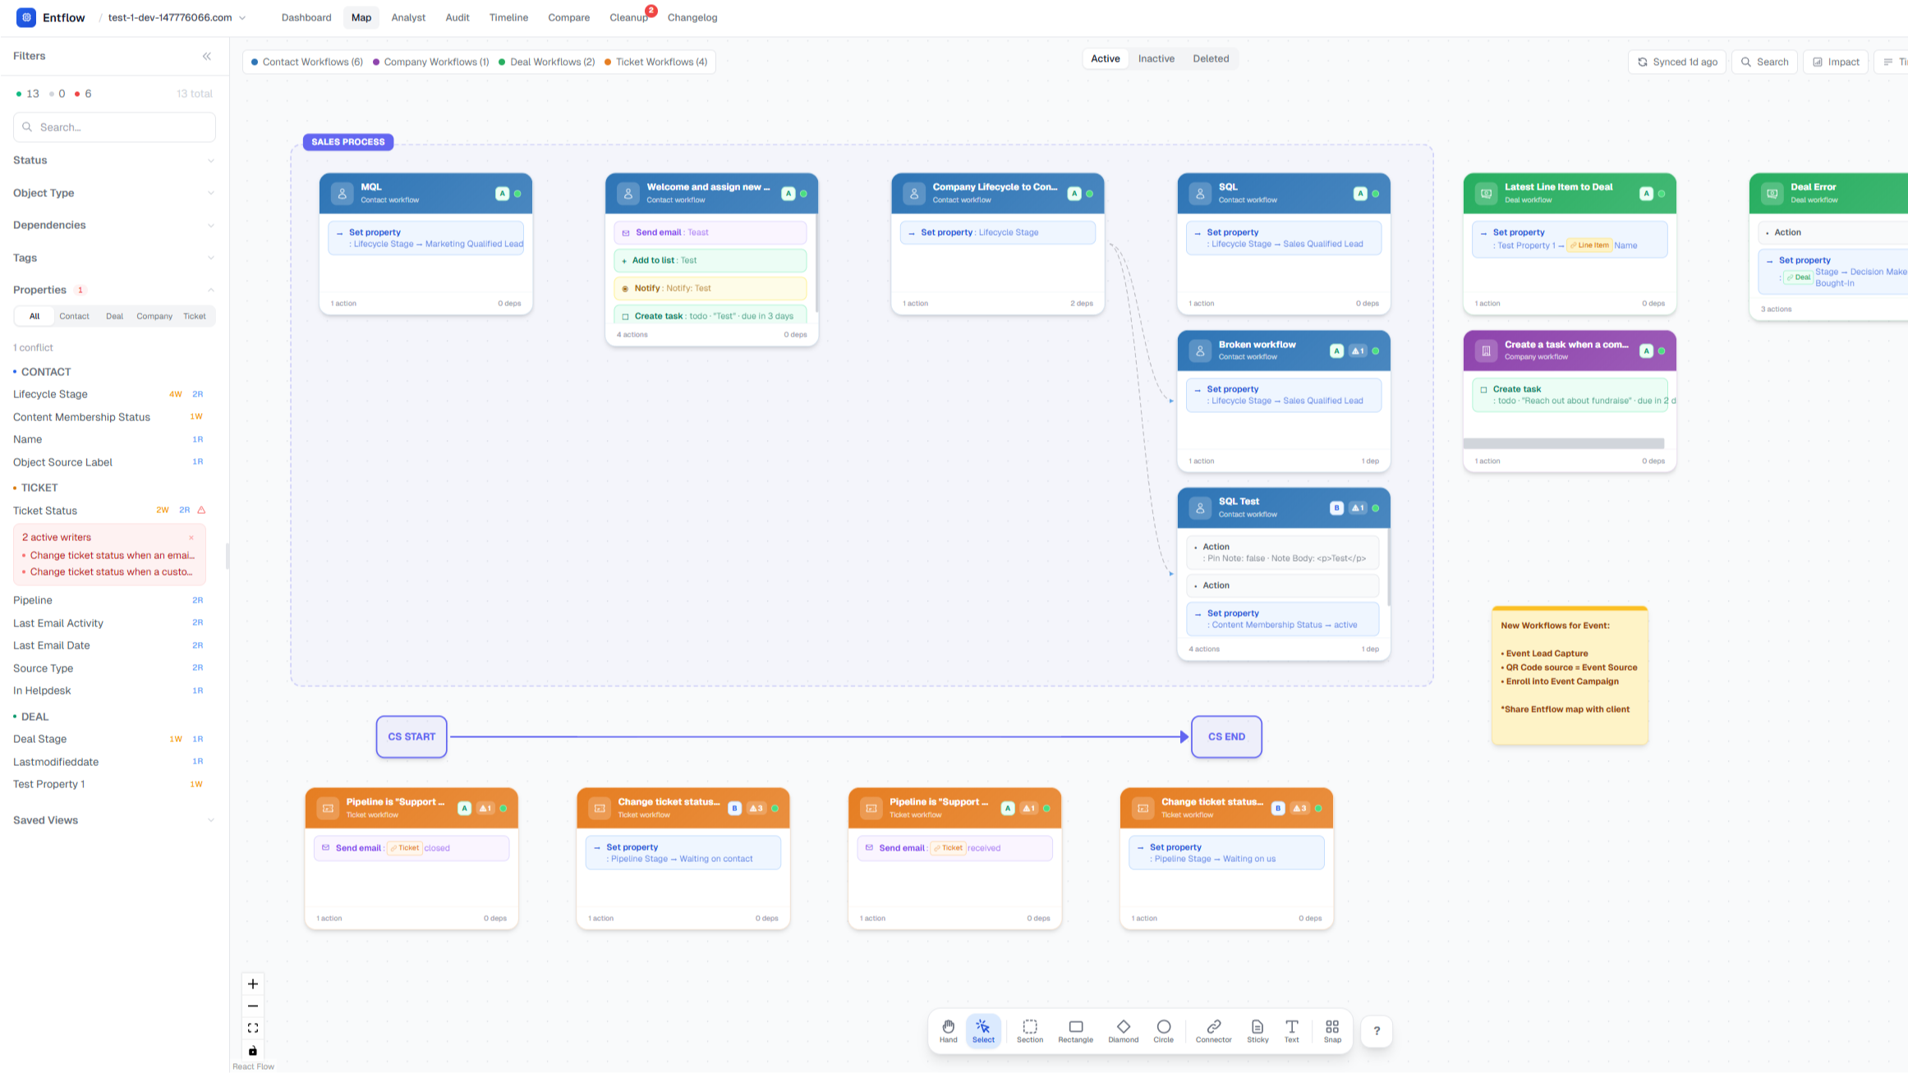The height and width of the screenshot is (1073, 1908).
Task: Zoom in on the map
Action: [x=253, y=984]
